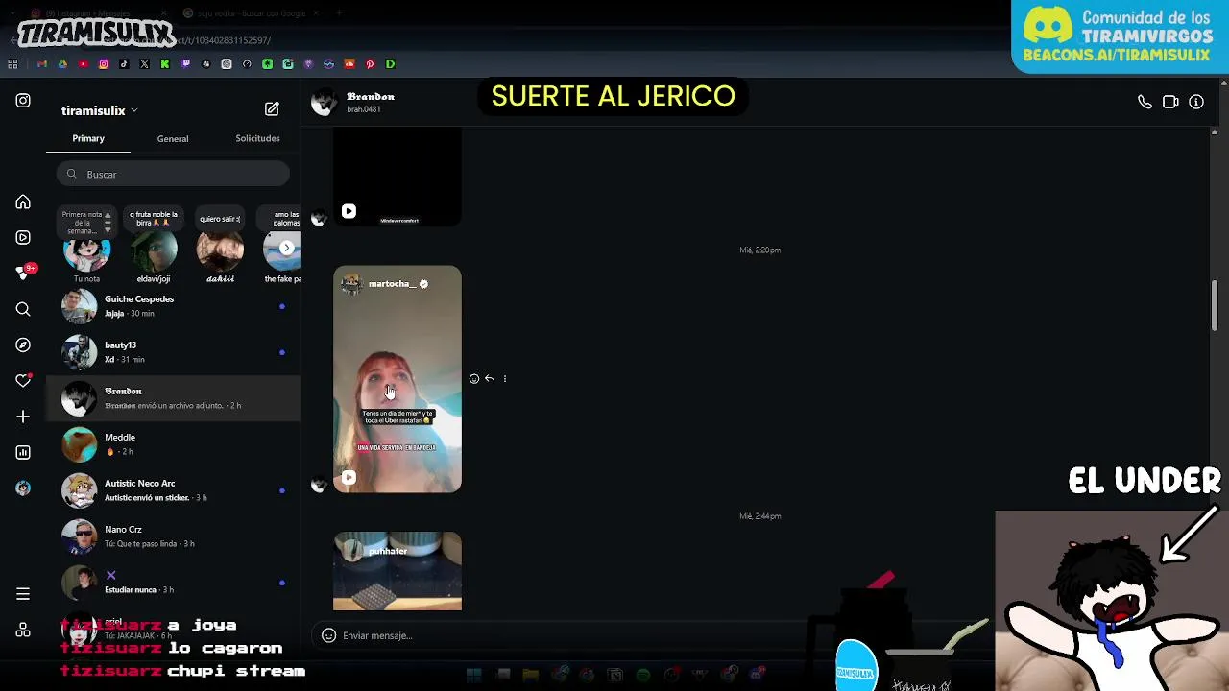Open conversation information icon

click(1196, 102)
